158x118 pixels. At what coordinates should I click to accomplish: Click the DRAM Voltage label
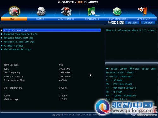click(11, 99)
